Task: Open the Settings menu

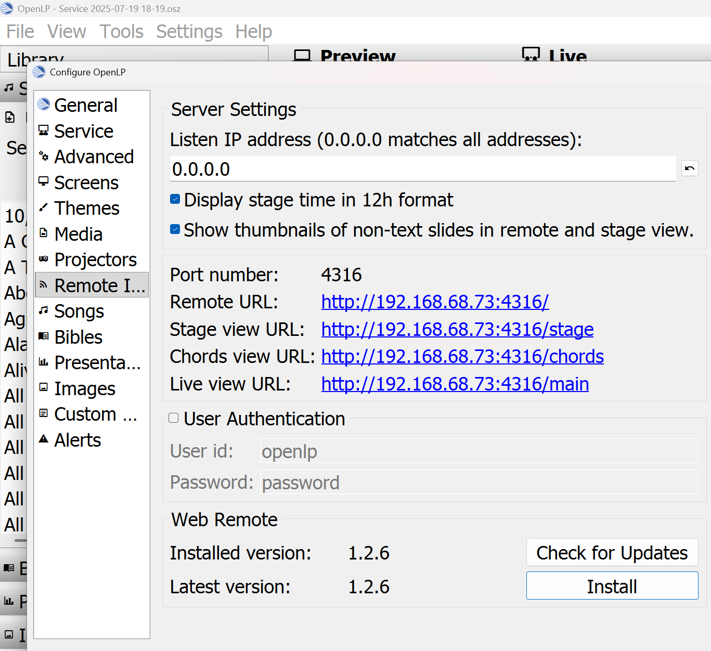Action: (189, 32)
